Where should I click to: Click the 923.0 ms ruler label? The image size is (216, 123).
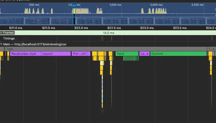pos(146,28)
